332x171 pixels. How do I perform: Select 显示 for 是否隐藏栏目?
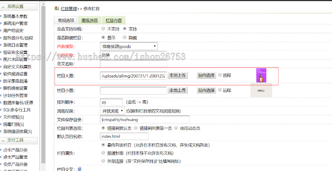(x=103, y=37)
